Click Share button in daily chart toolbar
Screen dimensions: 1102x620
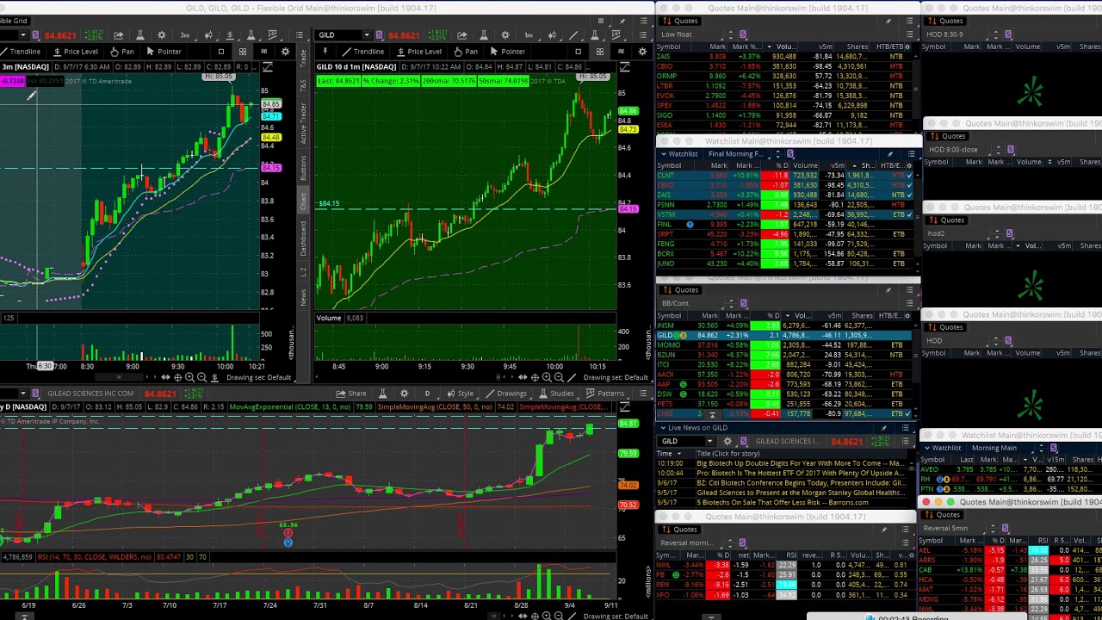(350, 394)
